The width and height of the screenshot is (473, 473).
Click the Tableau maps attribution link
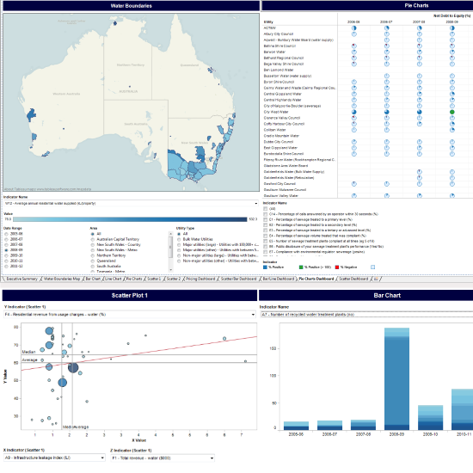[47, 189]
